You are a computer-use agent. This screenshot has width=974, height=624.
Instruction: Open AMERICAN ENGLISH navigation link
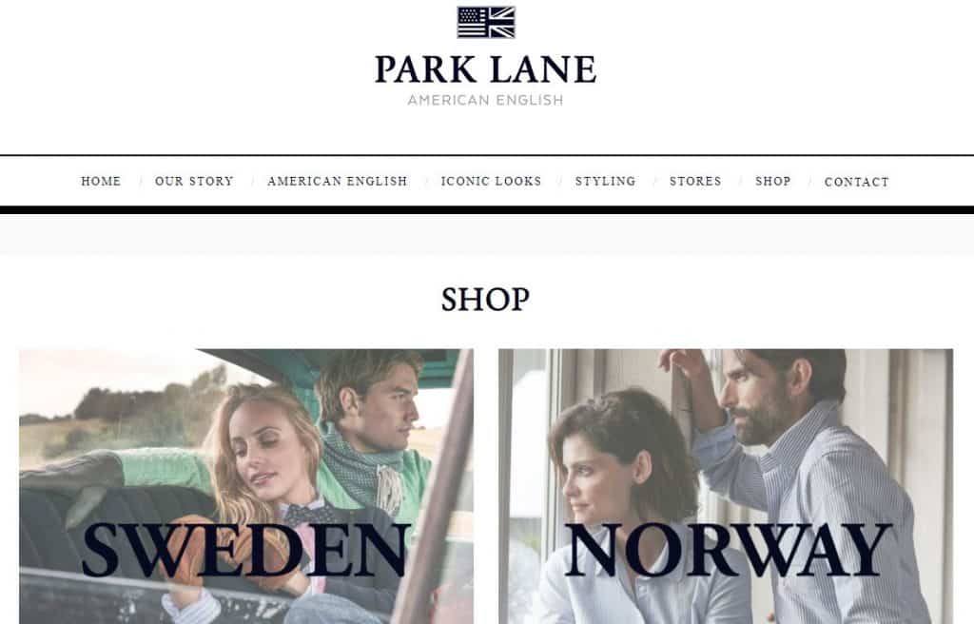338,181
